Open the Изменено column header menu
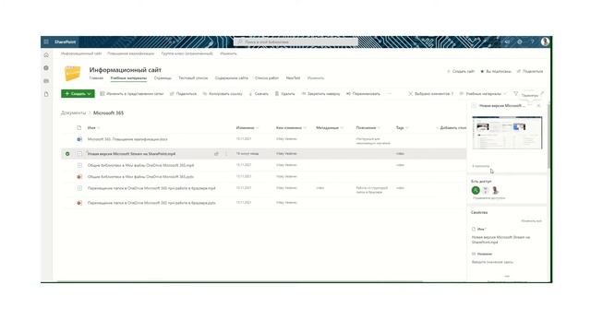 [x=247, y=128]
